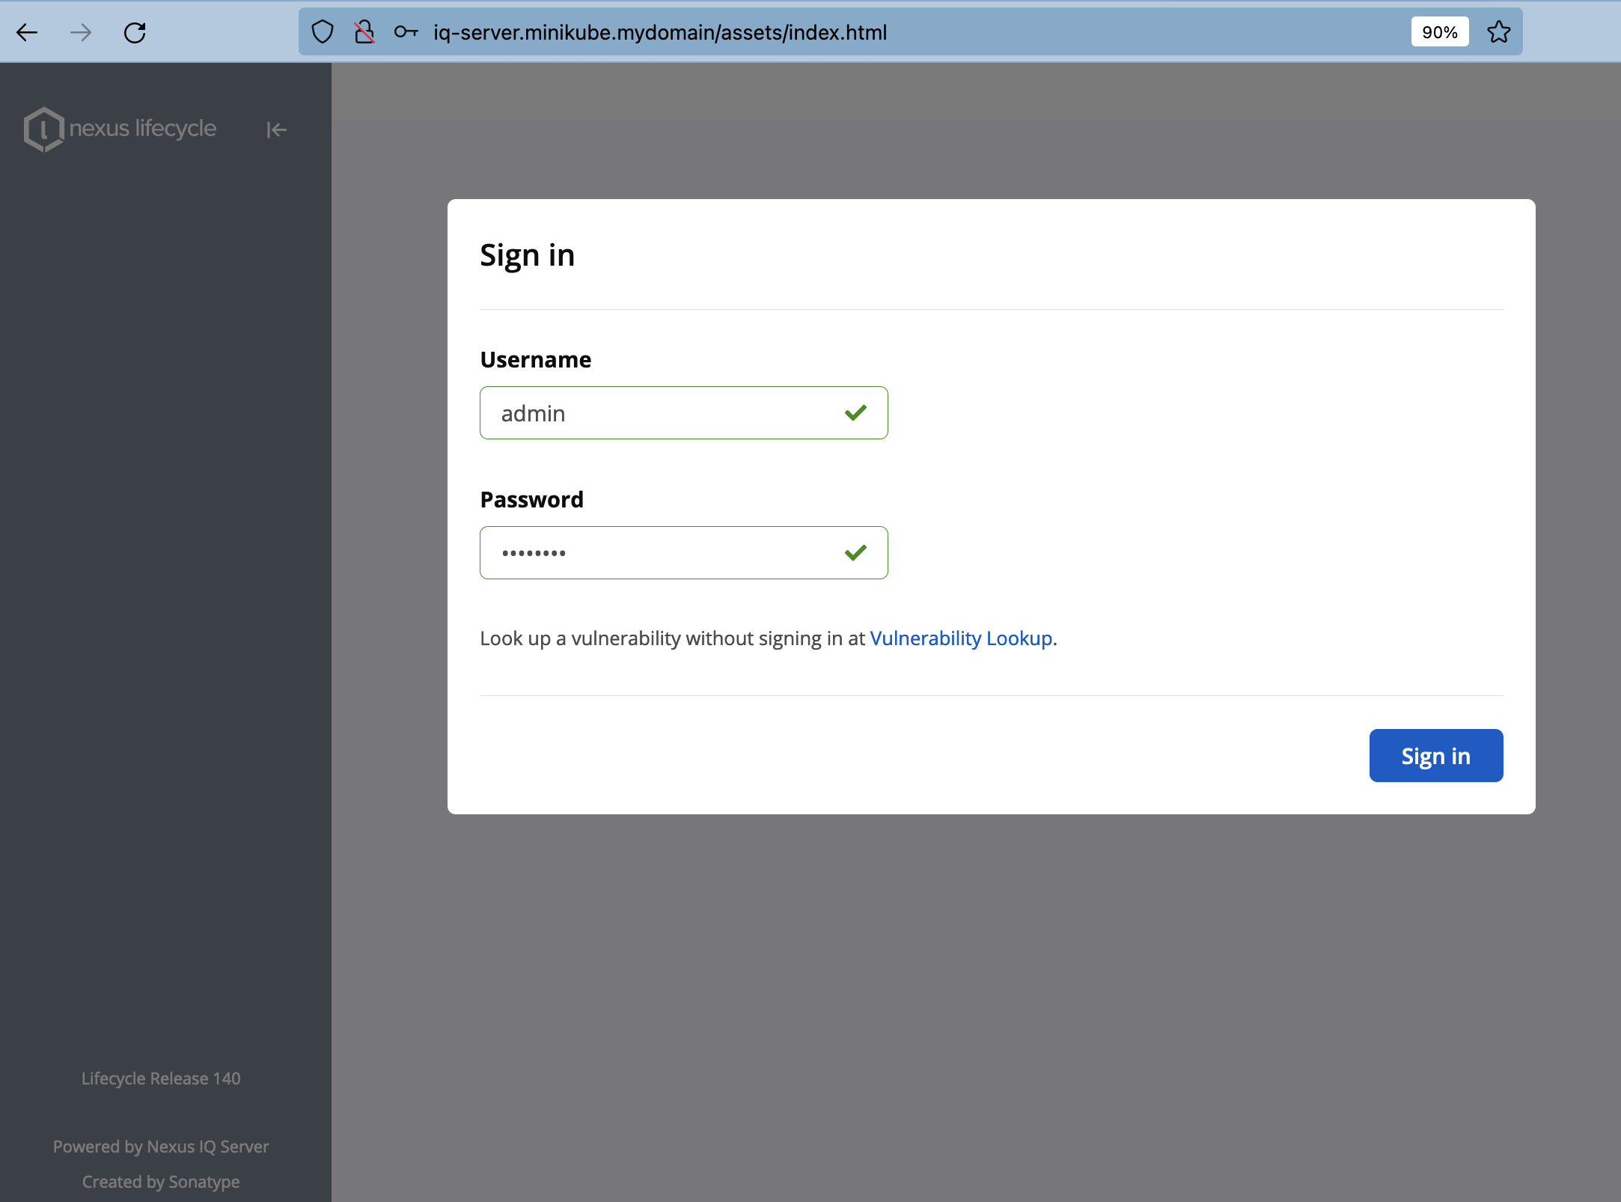Click the saved password key icon

406,32
